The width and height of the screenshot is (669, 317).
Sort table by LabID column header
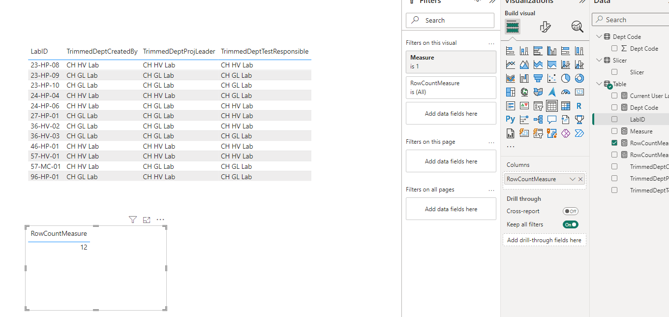point(39,51)
